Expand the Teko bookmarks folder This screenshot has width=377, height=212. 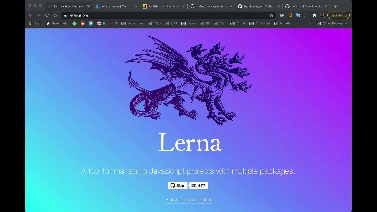click(x=154, y=23)
